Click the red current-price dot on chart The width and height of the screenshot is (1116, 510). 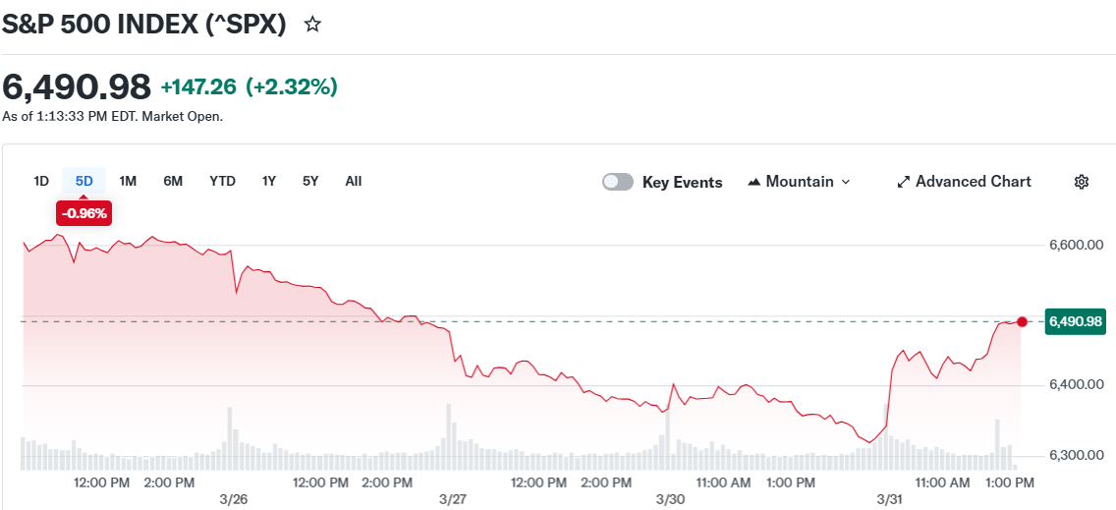click(x=1023, y=322)
